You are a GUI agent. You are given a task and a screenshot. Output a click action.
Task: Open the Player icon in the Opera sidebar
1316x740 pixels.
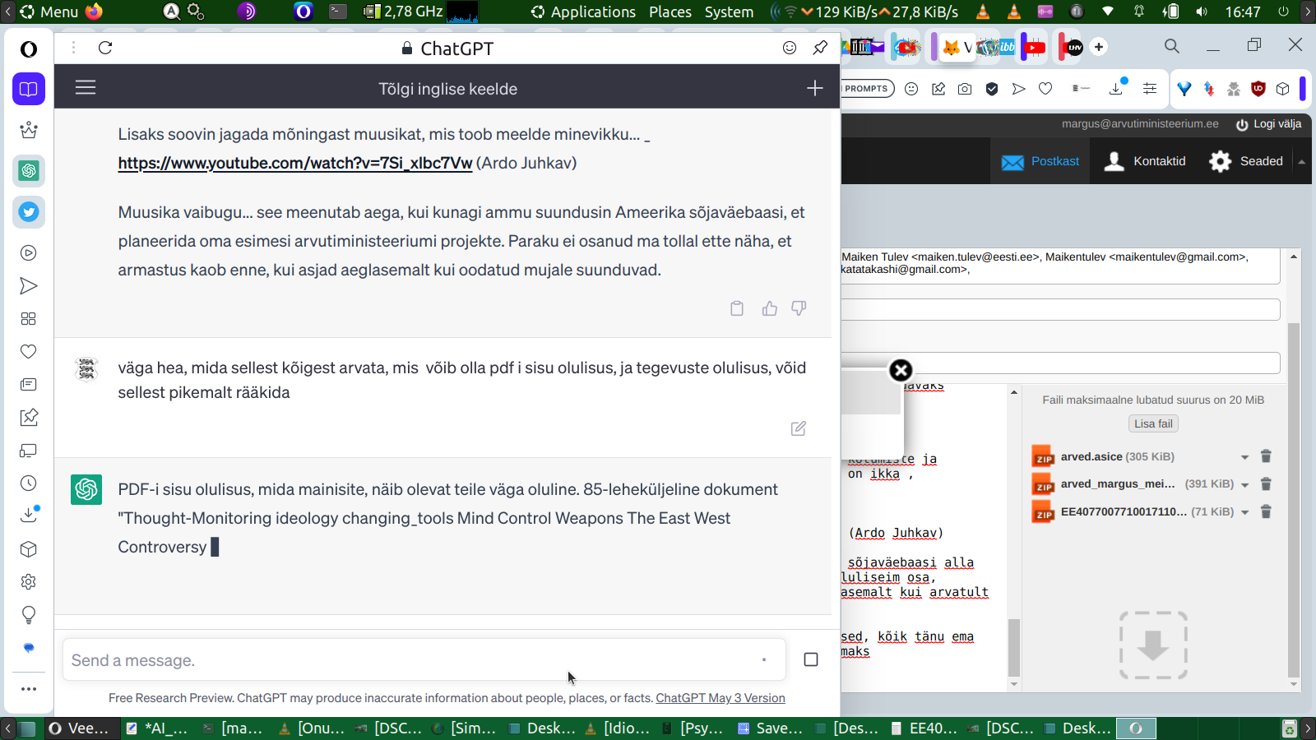[29, 253]
